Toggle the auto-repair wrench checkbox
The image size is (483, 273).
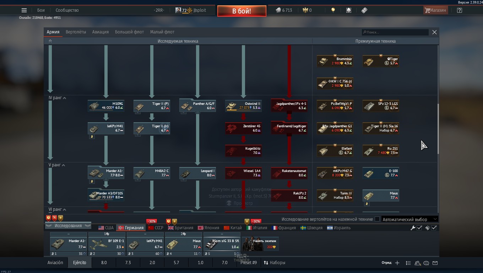[419, 228]
